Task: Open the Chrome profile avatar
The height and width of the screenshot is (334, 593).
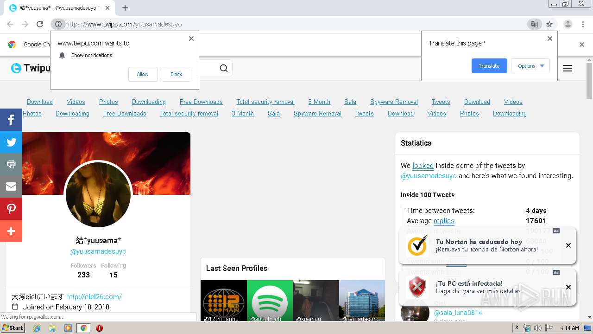Action: (568, 24)
